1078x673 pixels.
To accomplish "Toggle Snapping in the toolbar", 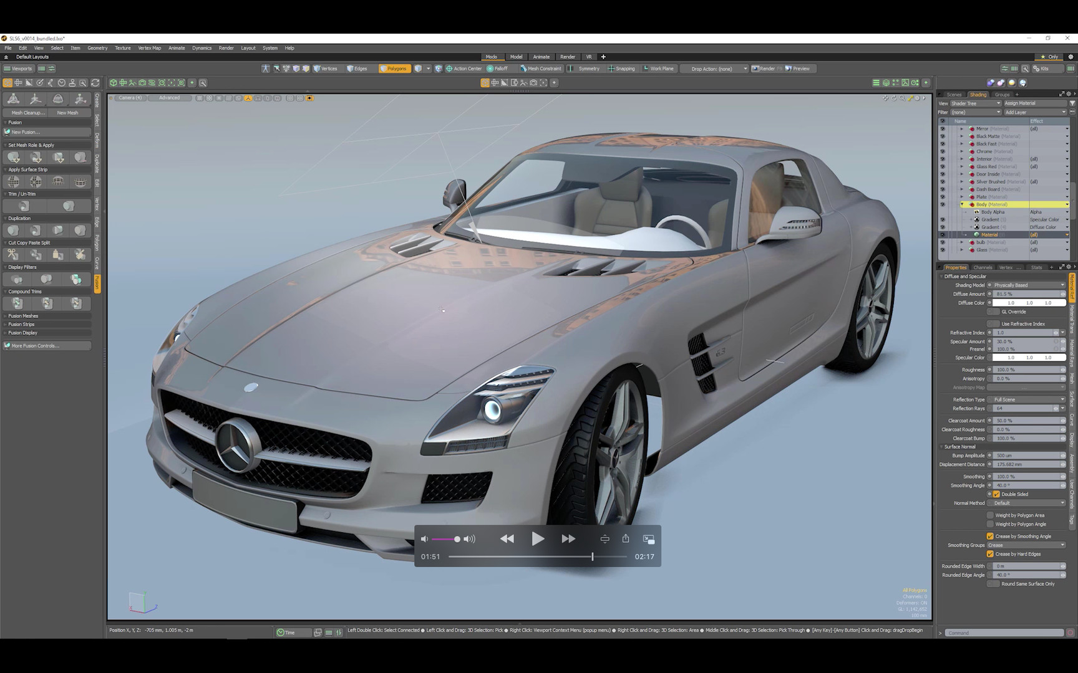I will coord(621,69).
